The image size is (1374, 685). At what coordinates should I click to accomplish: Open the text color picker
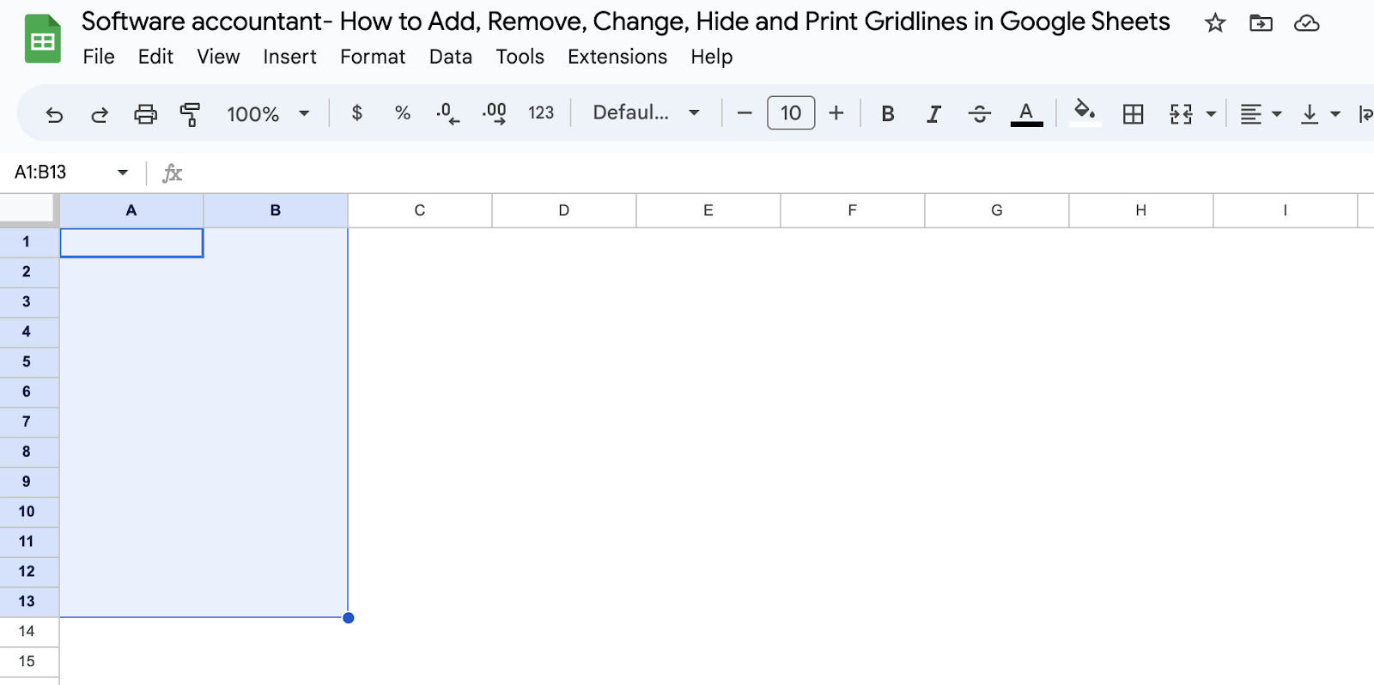tap(1026, 113)
